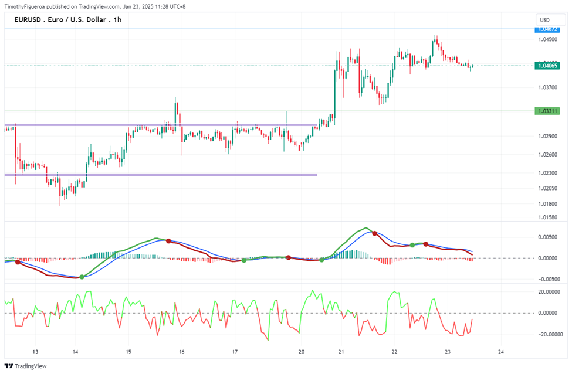Click the EURUSD Euro / U.S. Dollar title
The image size is (572, 374).
pyautogui.click(x=68, y=20)
